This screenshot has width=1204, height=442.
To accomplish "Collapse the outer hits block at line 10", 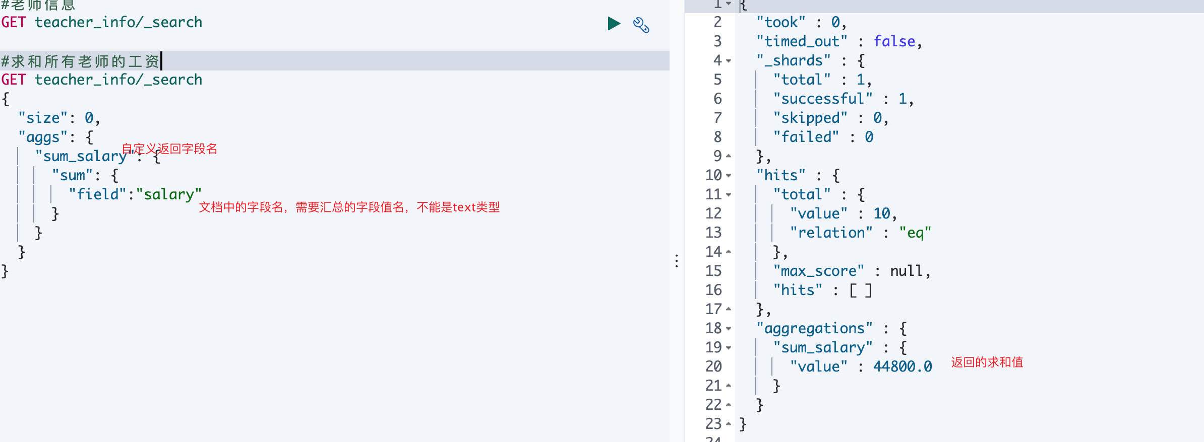I will (x=729, y=176).
